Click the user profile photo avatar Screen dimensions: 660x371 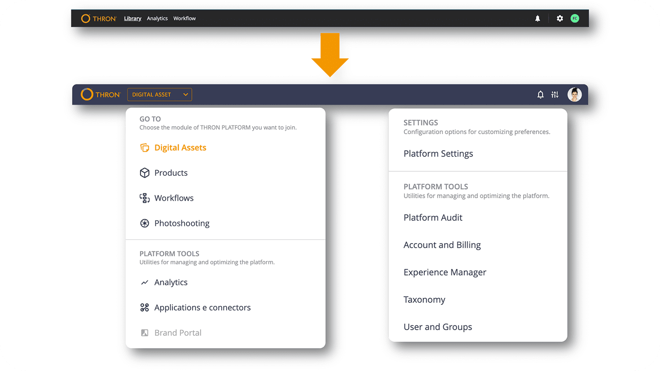pos(574,95)
